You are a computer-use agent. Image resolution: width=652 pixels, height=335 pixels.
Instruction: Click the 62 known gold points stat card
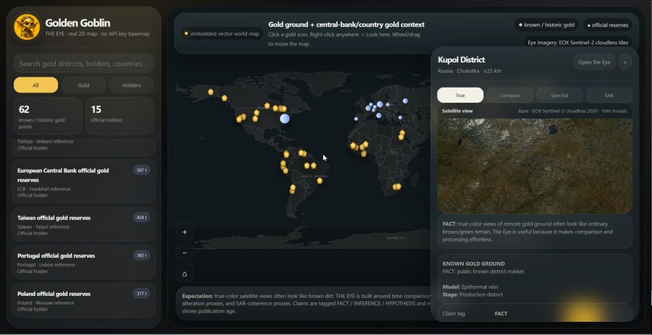pos(48,116)
